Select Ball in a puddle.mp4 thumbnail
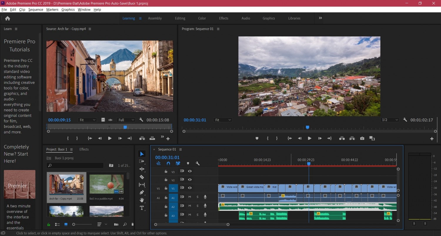 (x=106, y=184)
